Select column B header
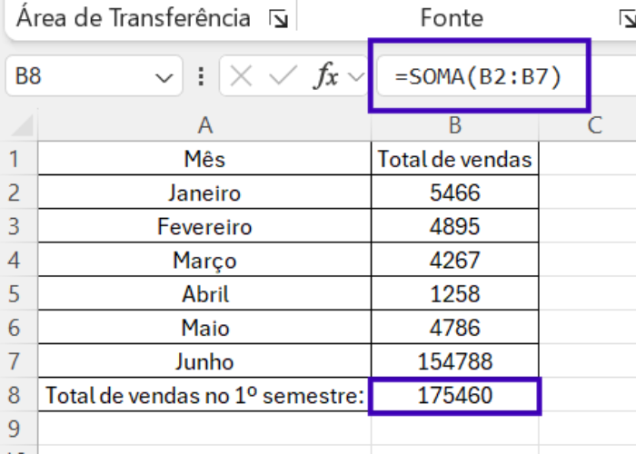636x454 pixels. tap(455, 125)
